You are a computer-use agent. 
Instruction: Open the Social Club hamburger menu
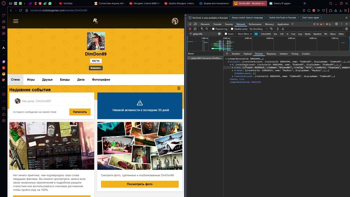16,21
